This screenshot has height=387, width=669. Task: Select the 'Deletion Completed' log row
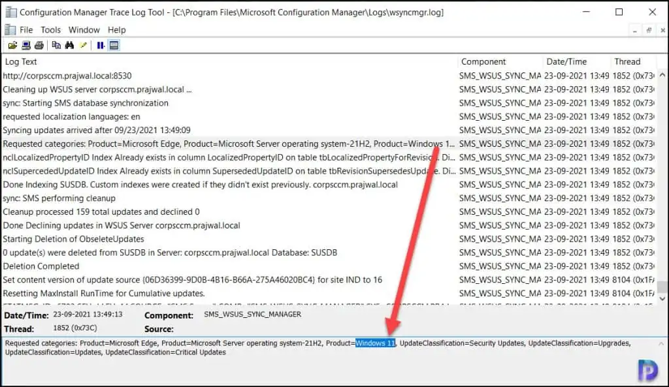tap(329, 266)
